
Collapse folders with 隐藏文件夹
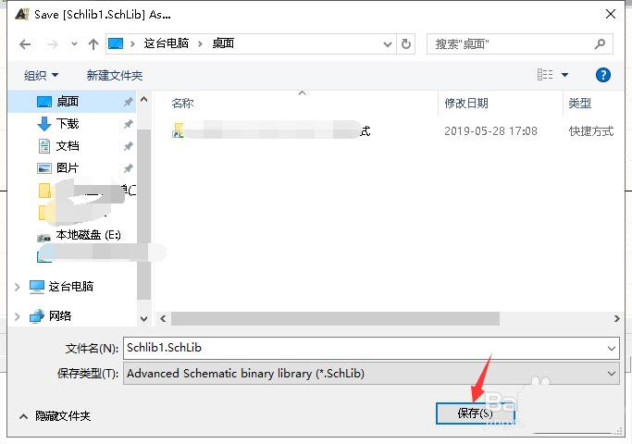[56, 416]
